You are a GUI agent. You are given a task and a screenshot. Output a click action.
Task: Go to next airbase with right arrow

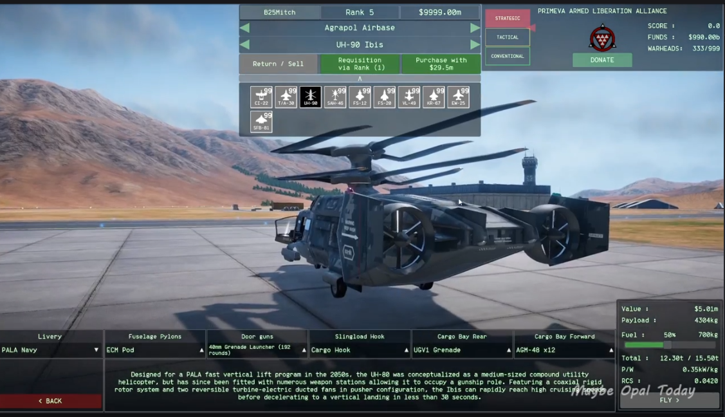(475, 28)
